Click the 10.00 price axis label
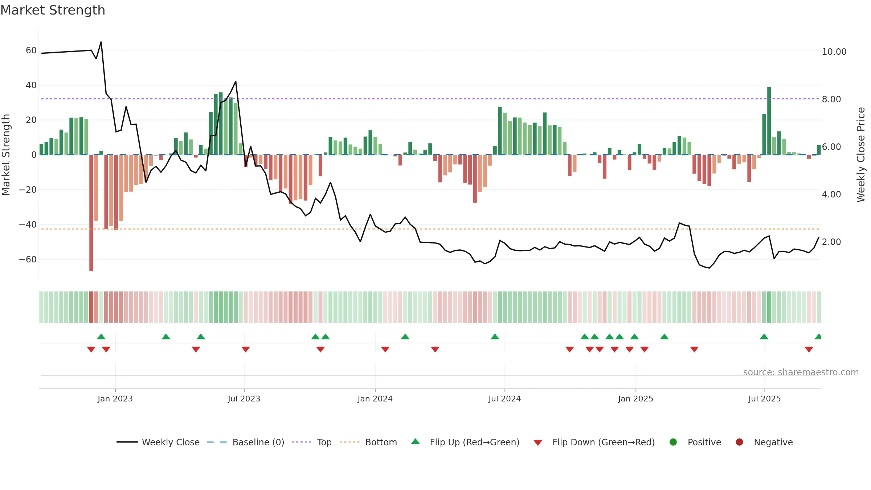 coord(834,52)
